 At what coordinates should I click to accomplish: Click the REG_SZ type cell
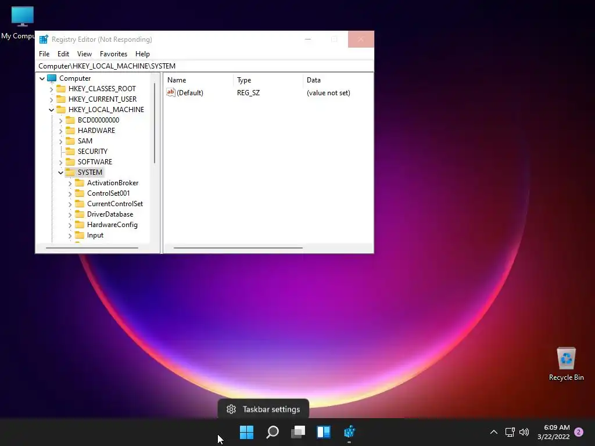(x=249, y=93)
